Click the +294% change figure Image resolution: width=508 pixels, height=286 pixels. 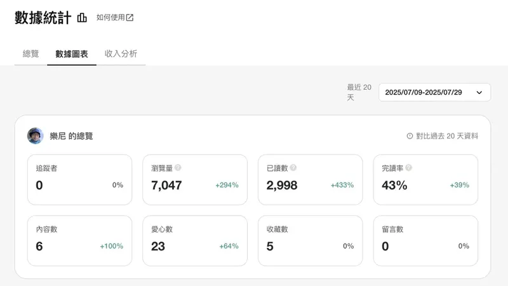point(227,185)
